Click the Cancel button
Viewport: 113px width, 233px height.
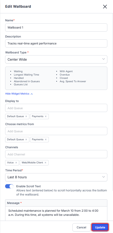click(x=81, y=227)
